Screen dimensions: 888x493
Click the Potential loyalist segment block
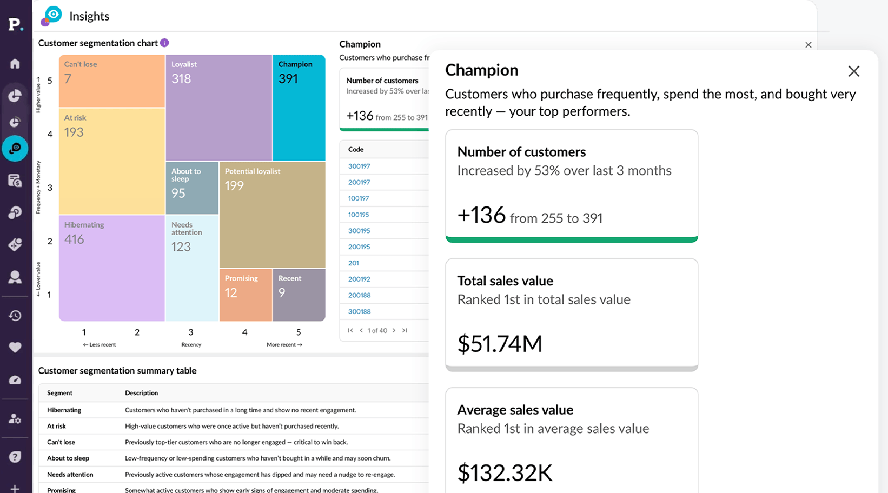[272, 214]
